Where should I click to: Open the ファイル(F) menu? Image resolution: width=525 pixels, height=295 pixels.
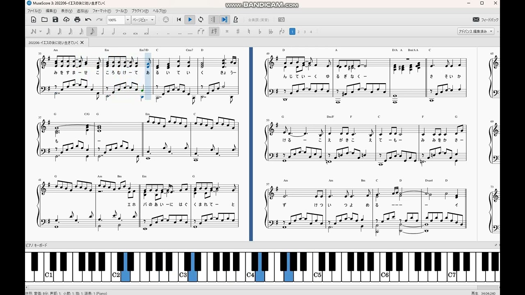34,11
